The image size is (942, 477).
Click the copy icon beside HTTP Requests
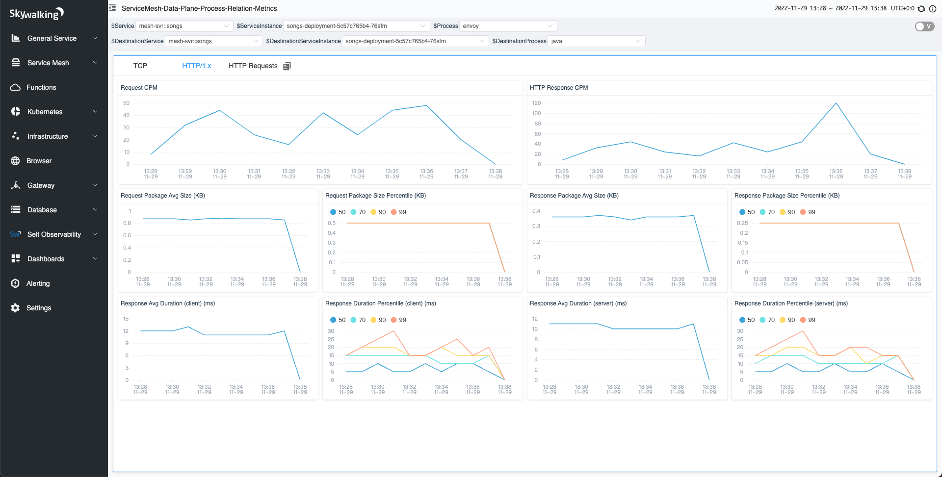[x=287, y=66]
